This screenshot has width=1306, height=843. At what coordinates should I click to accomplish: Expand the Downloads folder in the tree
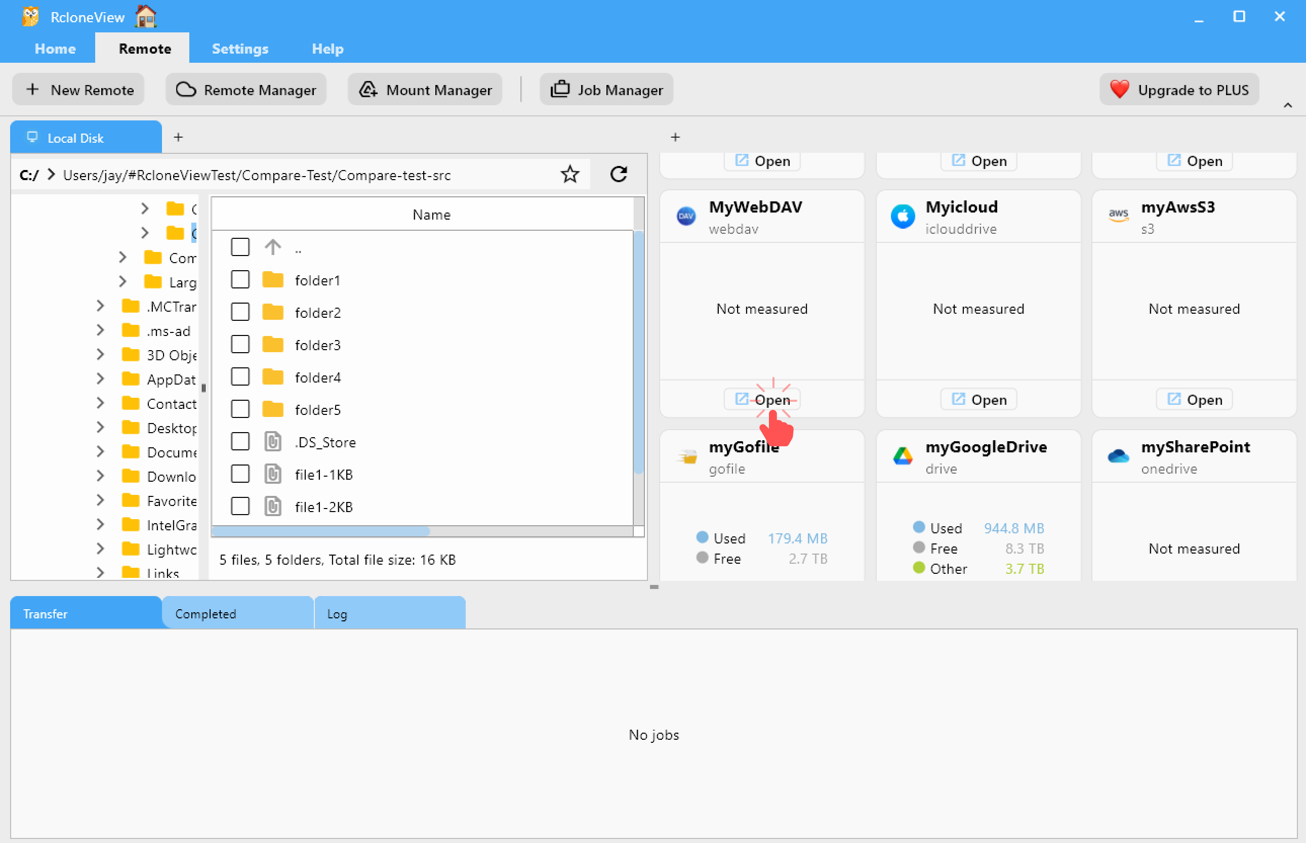click(100, 476)
